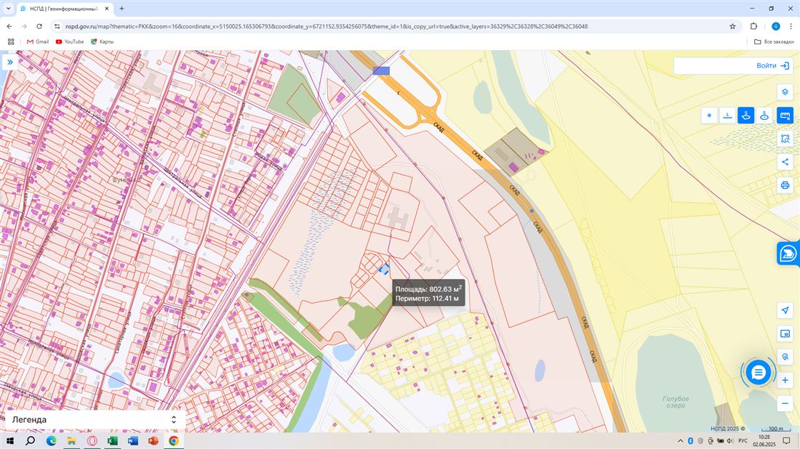Expand the Легенда panel
Screen dimensions: 800x449
(174, 419)
